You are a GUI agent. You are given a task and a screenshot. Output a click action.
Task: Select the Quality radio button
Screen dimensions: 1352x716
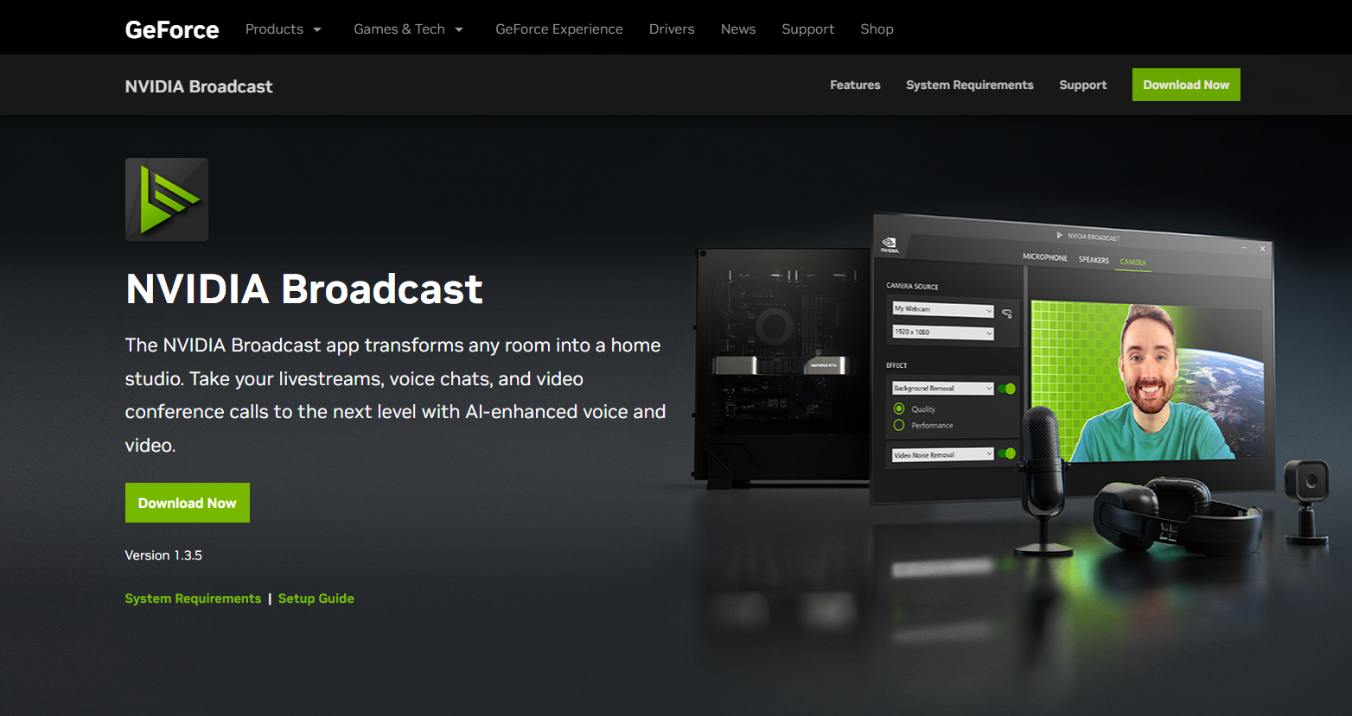(899, 409)
